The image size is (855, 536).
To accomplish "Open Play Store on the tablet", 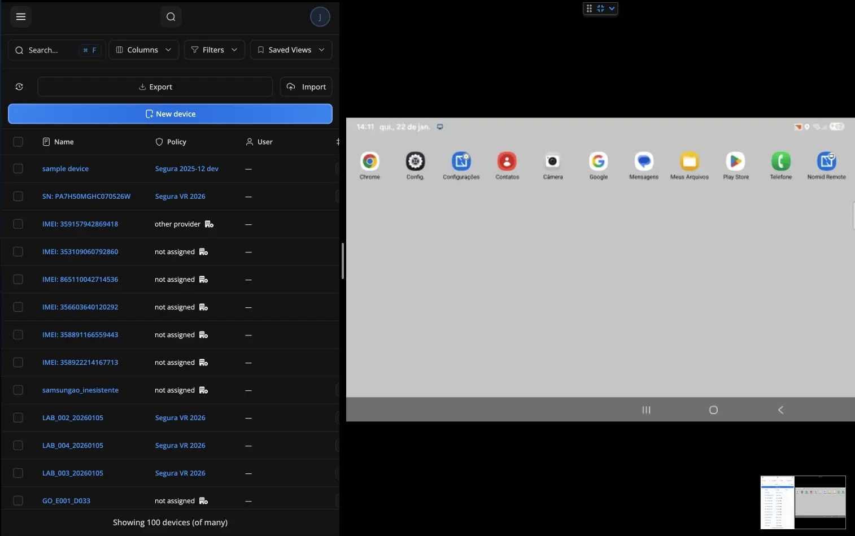I will [x=735, y=162].
